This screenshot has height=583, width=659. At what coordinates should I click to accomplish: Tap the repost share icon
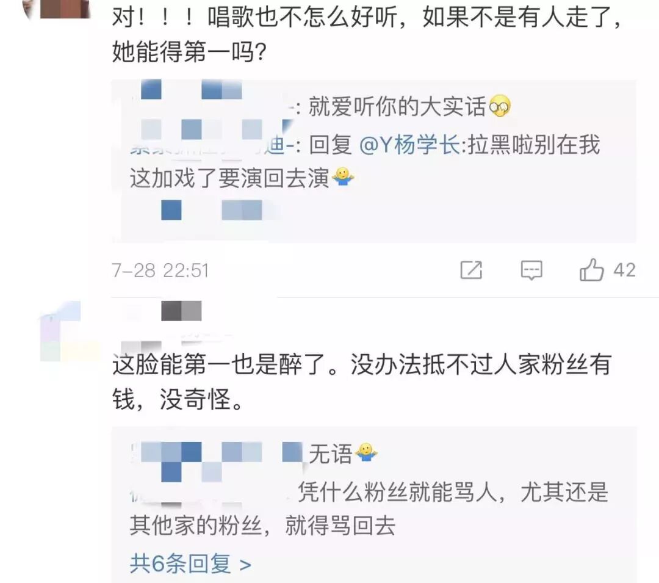pos(471,270)
